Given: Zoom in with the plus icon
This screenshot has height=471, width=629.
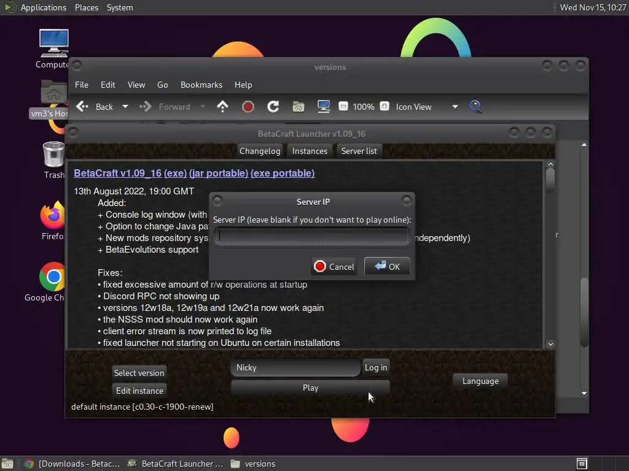Looking at the screenshot, I should [385, 106].
